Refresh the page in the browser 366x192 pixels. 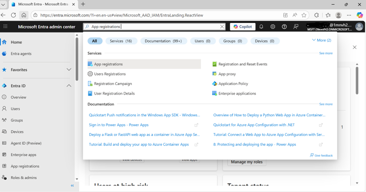coord(13,15)
